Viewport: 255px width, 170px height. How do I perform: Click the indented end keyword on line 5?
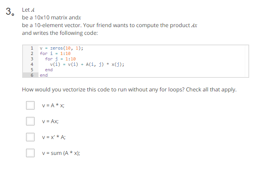coord(49,70)
